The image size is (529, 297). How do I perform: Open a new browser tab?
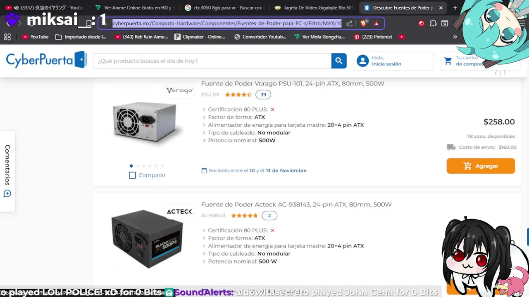tap(455, 8)
